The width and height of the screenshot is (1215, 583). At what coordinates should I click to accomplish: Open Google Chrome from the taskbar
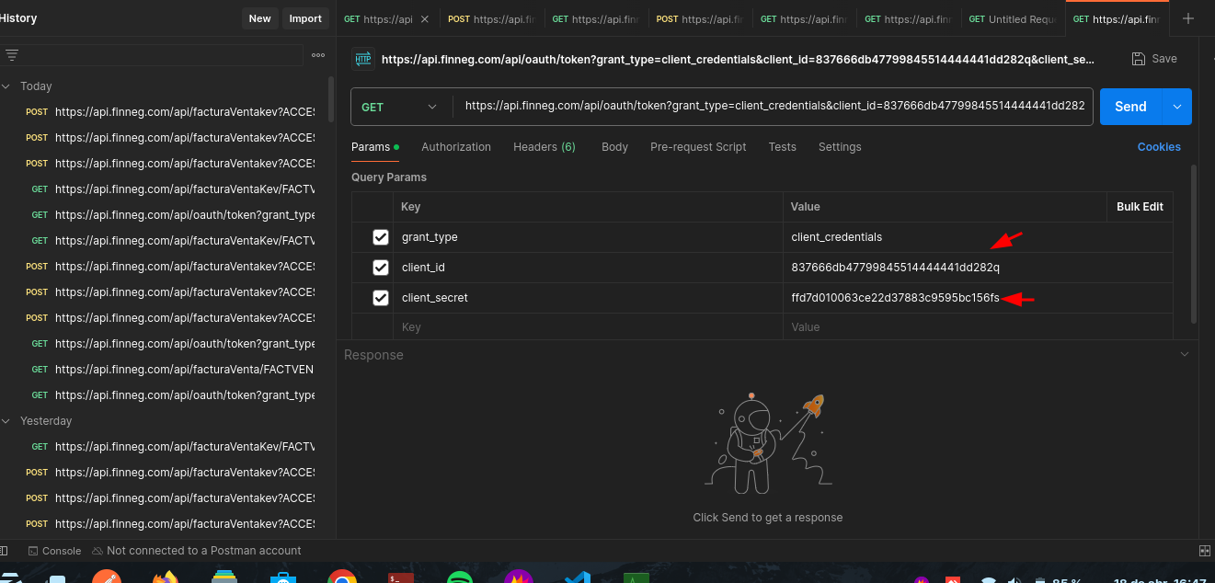click(342, 577)
